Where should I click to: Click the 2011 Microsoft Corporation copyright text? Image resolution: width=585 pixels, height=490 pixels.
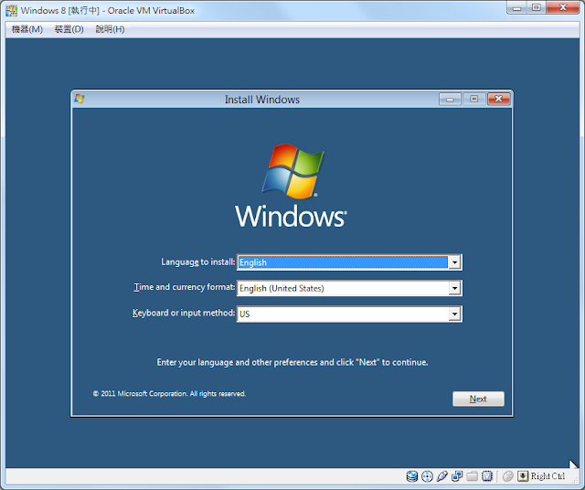169,394
